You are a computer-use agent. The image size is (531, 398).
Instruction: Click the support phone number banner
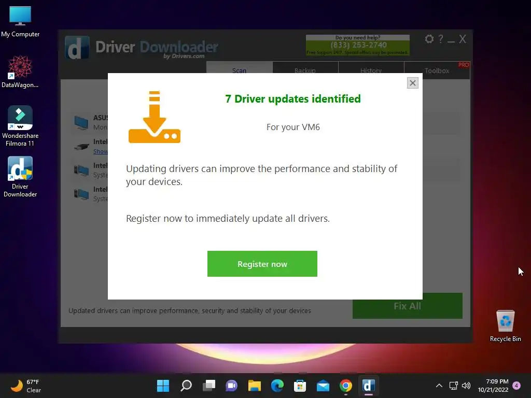pyautogui.click(x=358, y=45)
